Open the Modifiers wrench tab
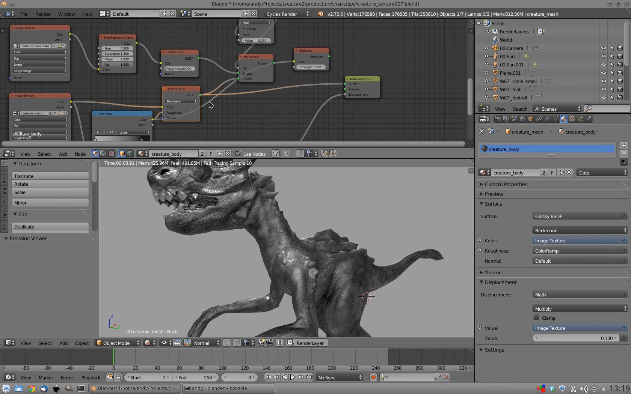The height and width of the screenshot is (394, 631). [x=547, y=119]
